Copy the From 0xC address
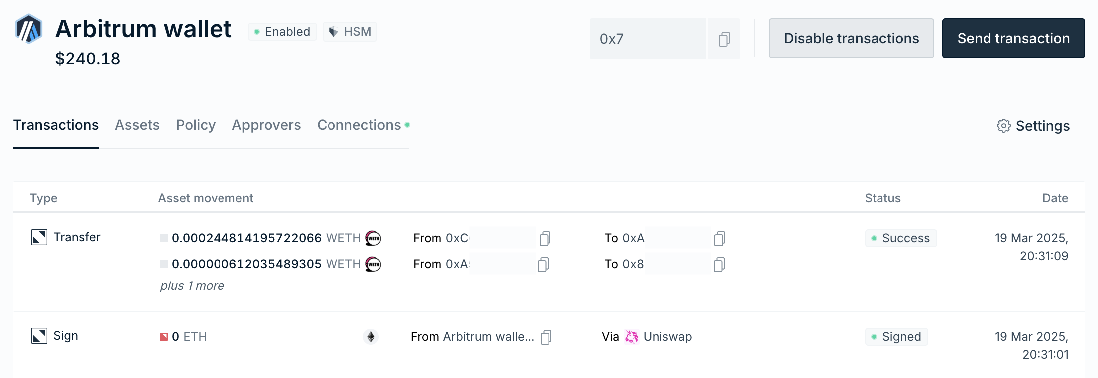The image size is (1098, 378). tap(545, 239)
